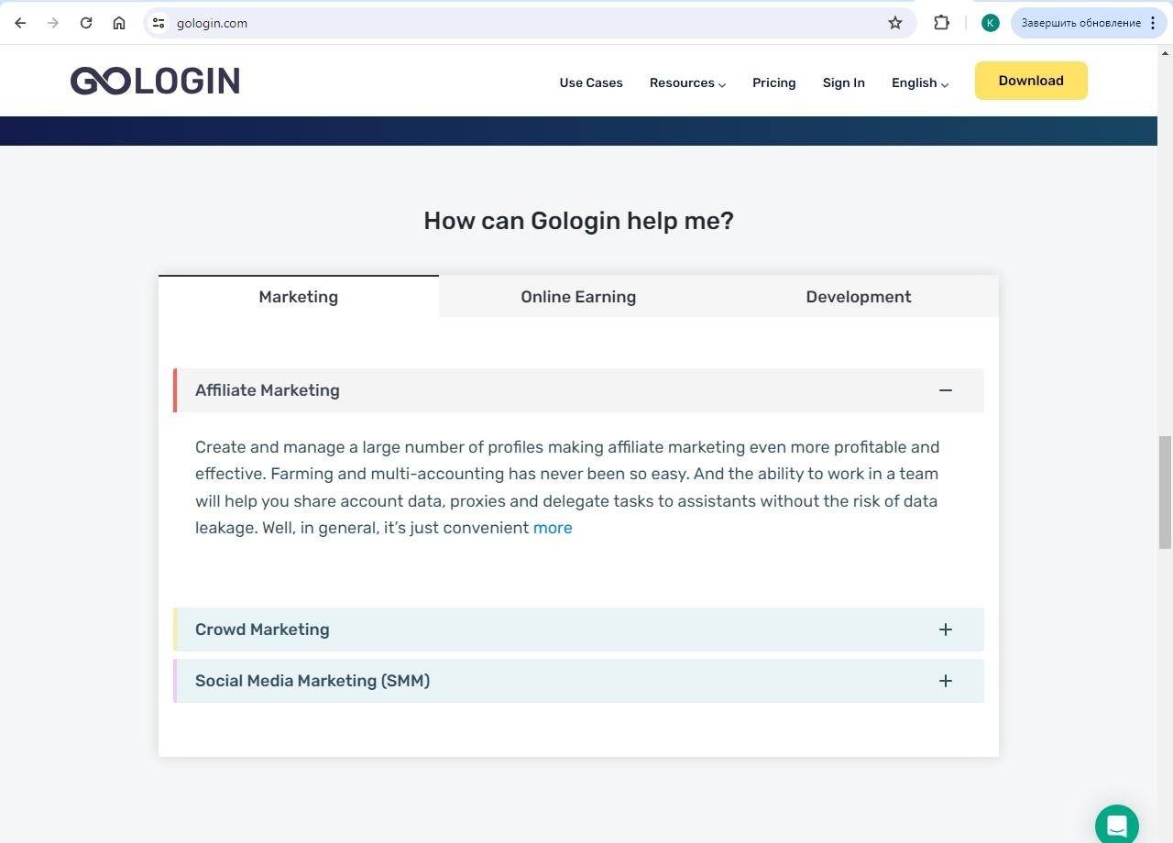Go to the browser home page icon
Screen dimensions: 1173x843
(119, 23)
